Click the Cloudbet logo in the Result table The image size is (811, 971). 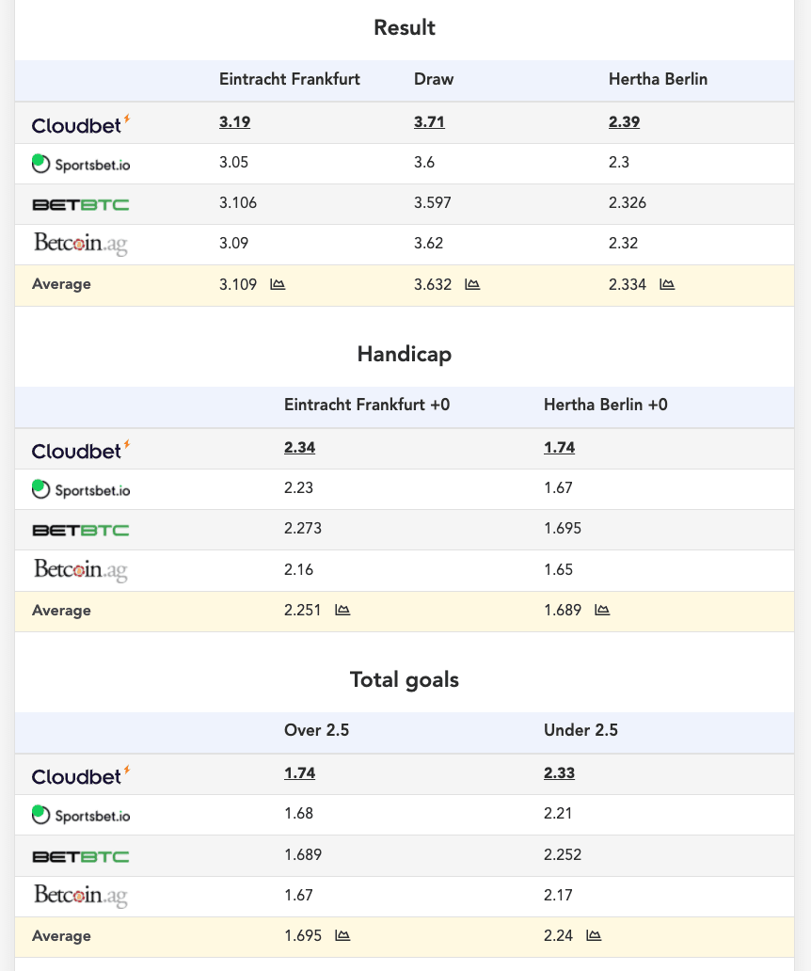pyautogui.click(x=81, y=124)
